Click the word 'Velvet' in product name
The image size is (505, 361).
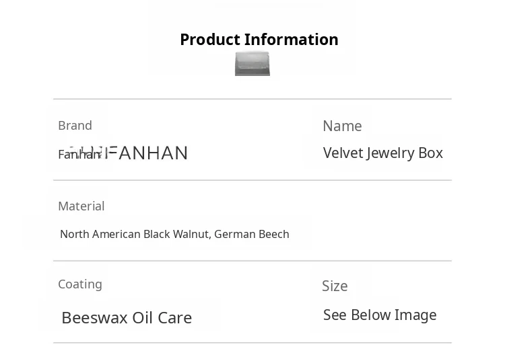click(343, 153)
